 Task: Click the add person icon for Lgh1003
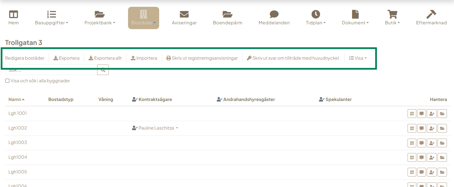pos(432,143)
